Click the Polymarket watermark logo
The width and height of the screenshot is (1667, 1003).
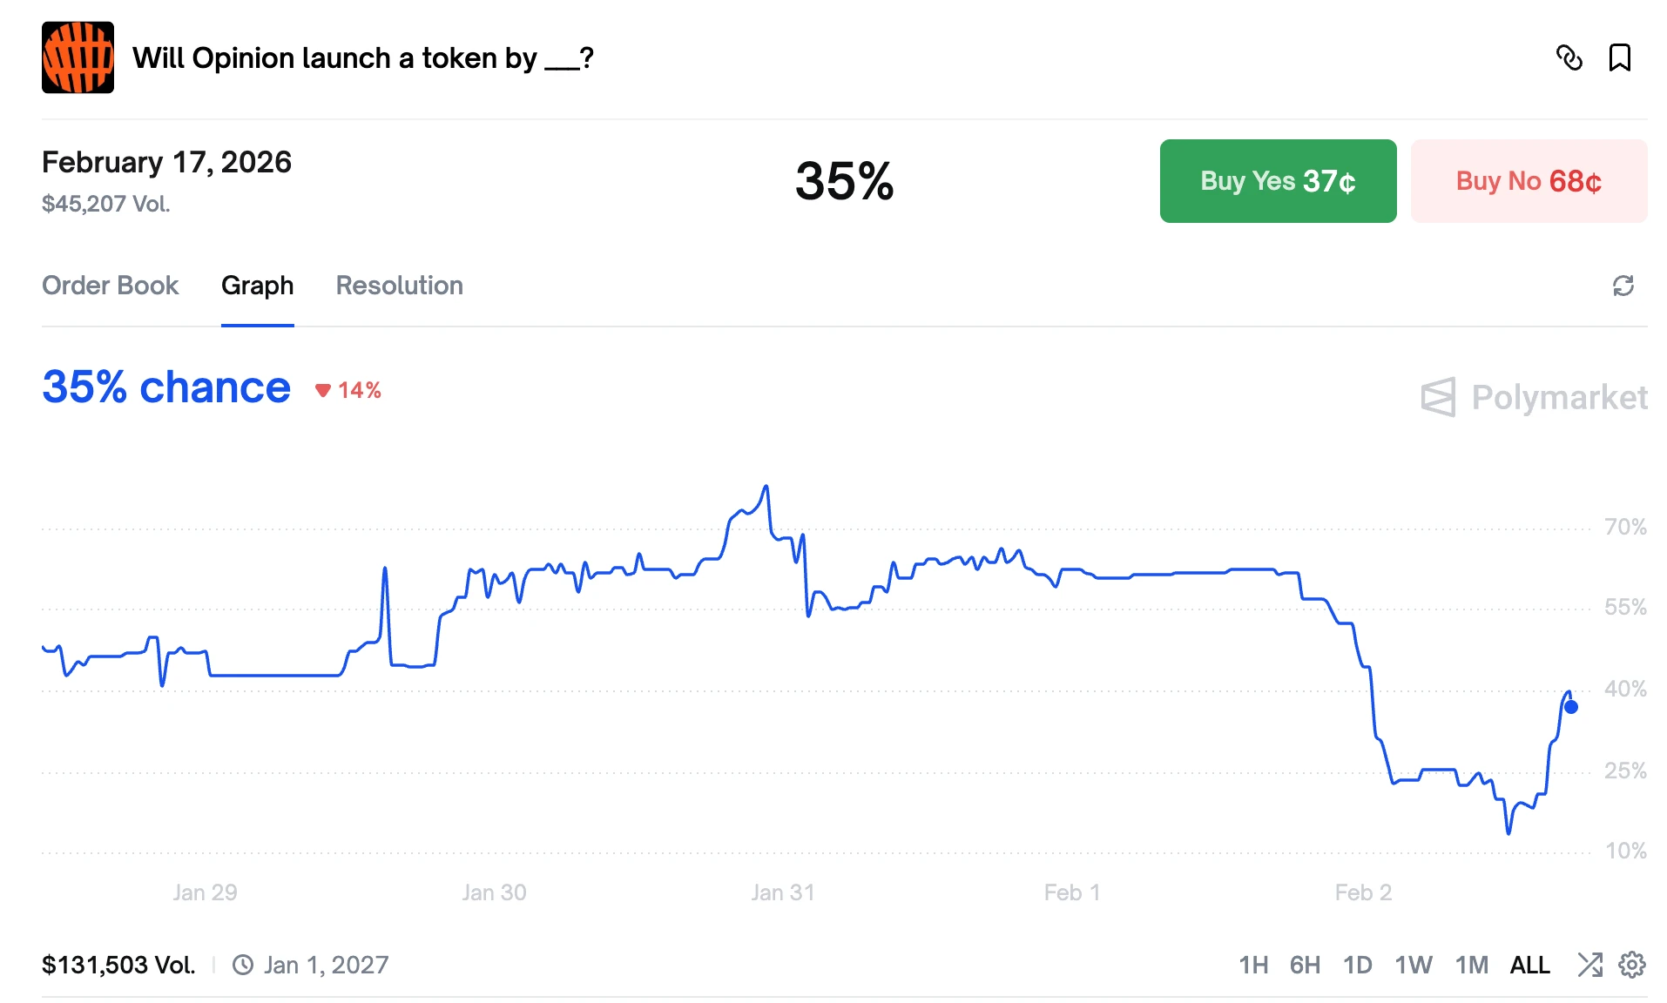click(1533, 397)
